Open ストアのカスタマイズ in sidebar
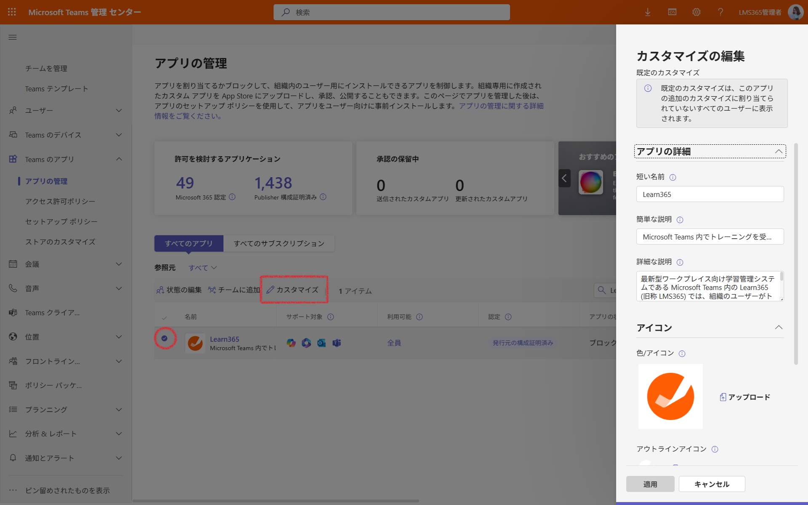Image resolution: width=808 pixels, height=505 pixels. click(x=60, y=242)
